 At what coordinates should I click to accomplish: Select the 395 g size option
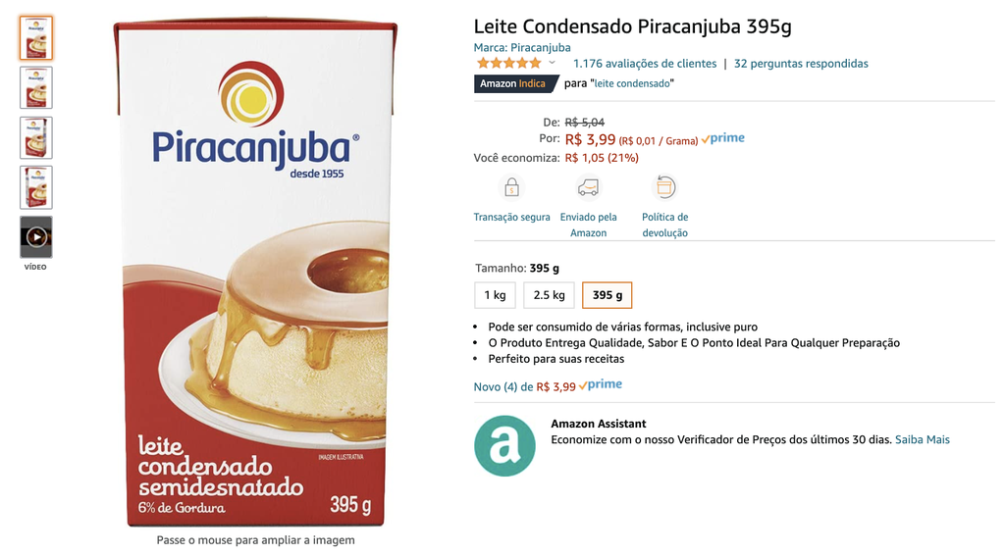(607, 295)
